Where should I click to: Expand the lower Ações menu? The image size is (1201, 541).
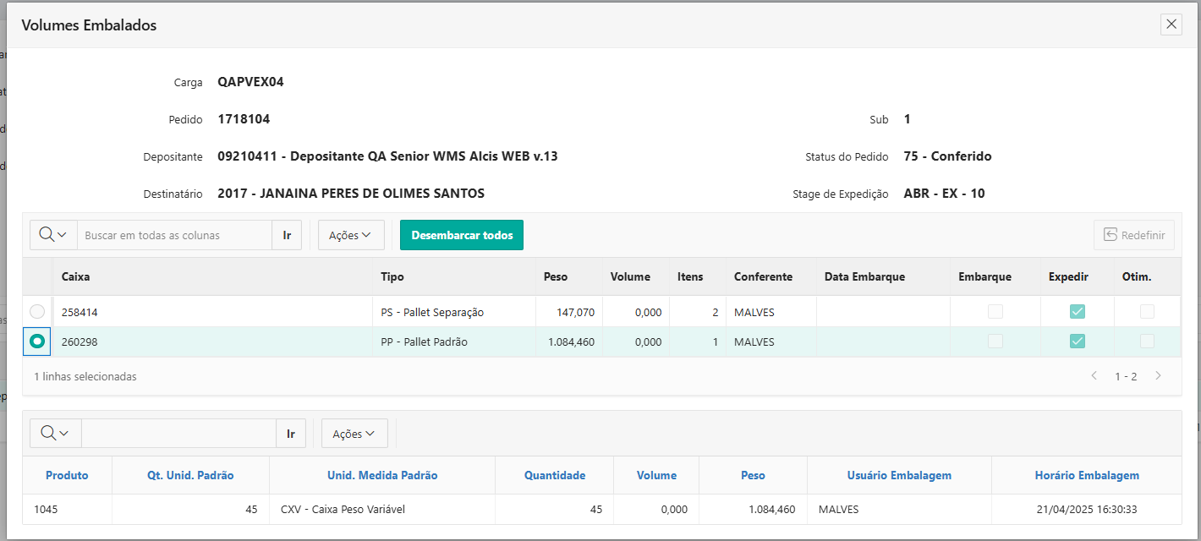pyautogui.click(x=354, y=434)
